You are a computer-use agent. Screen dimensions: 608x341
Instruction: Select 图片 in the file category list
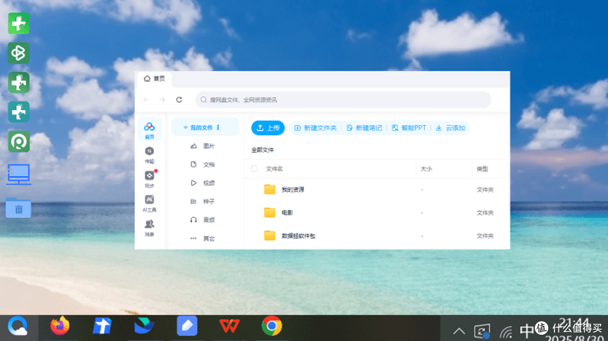(x=209, y=146)
